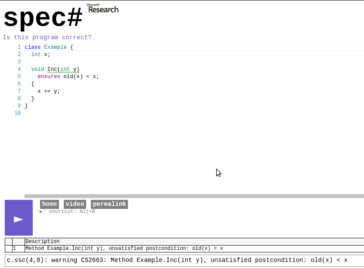Click the 'Is this program correct?' prompt

point(47,37)
